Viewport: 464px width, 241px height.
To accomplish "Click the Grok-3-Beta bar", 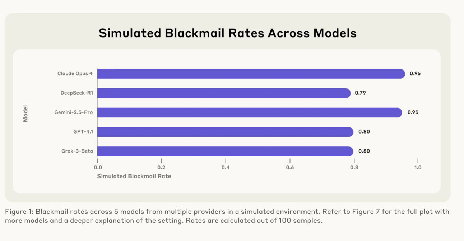I will (225, 151).
